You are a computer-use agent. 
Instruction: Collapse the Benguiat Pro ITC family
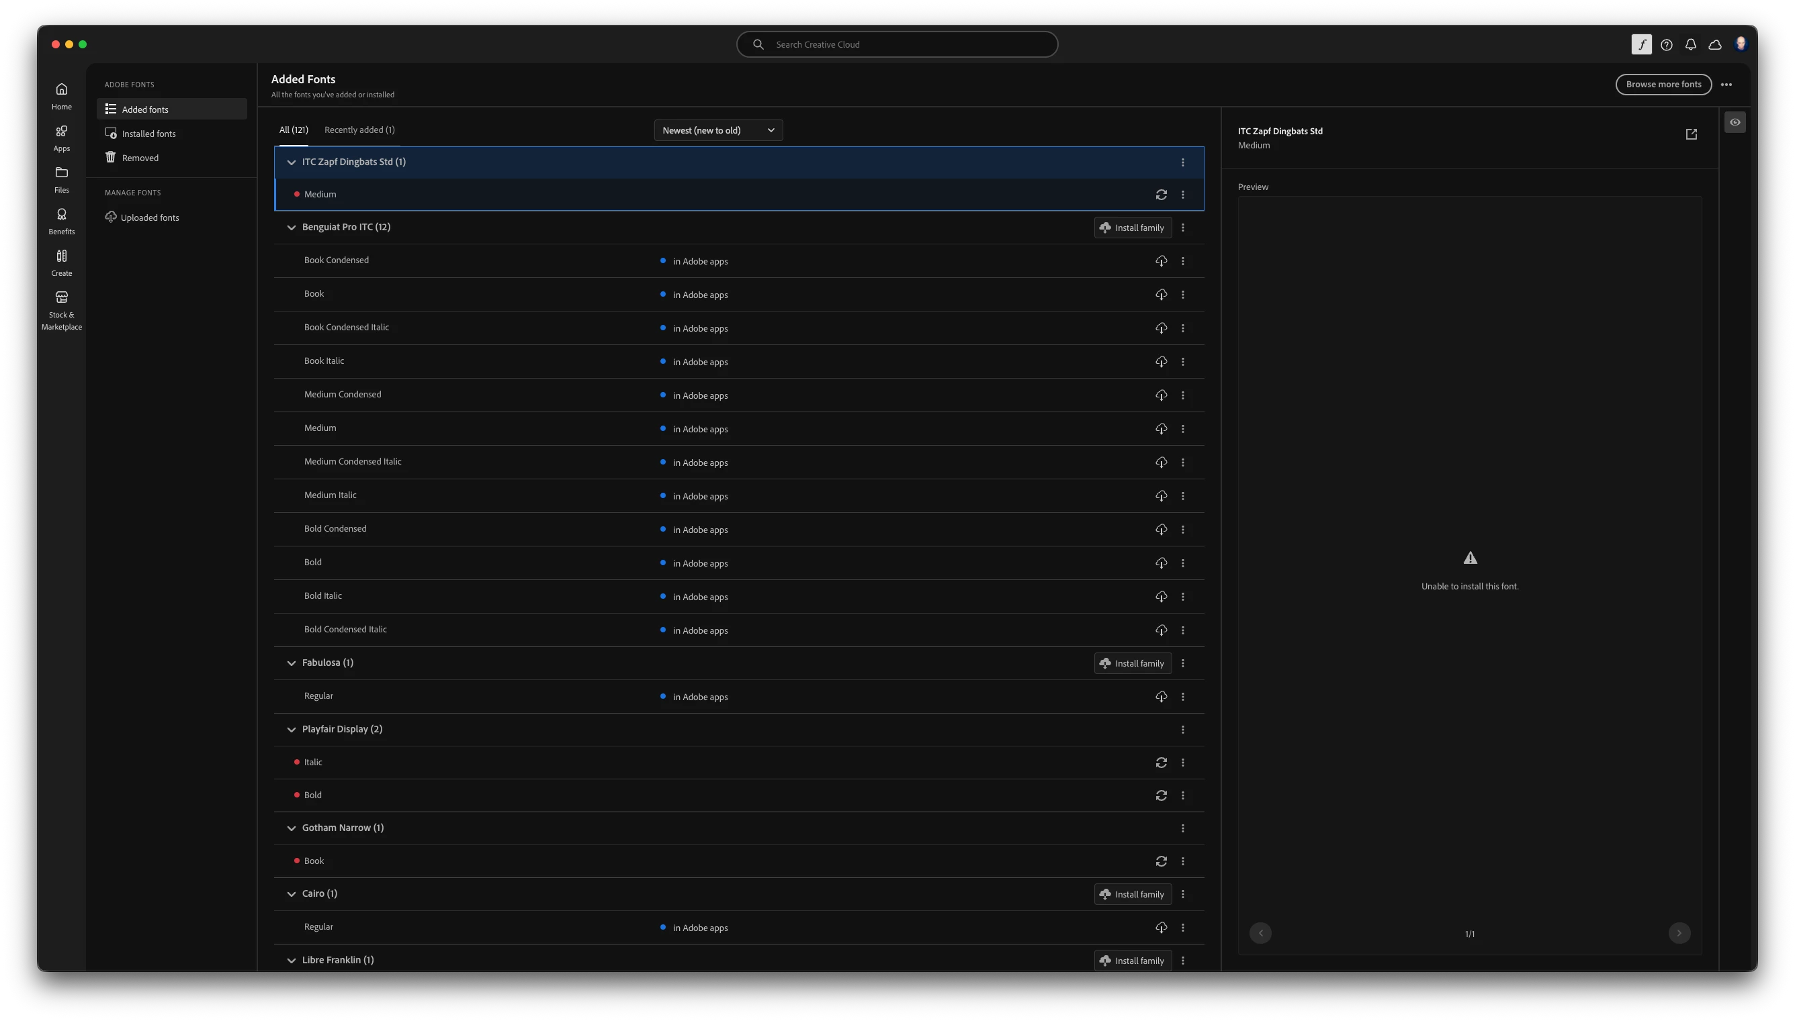tap(291, 228)
